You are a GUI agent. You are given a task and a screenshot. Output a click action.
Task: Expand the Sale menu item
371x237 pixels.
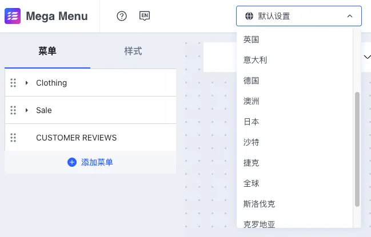(27, 110)
